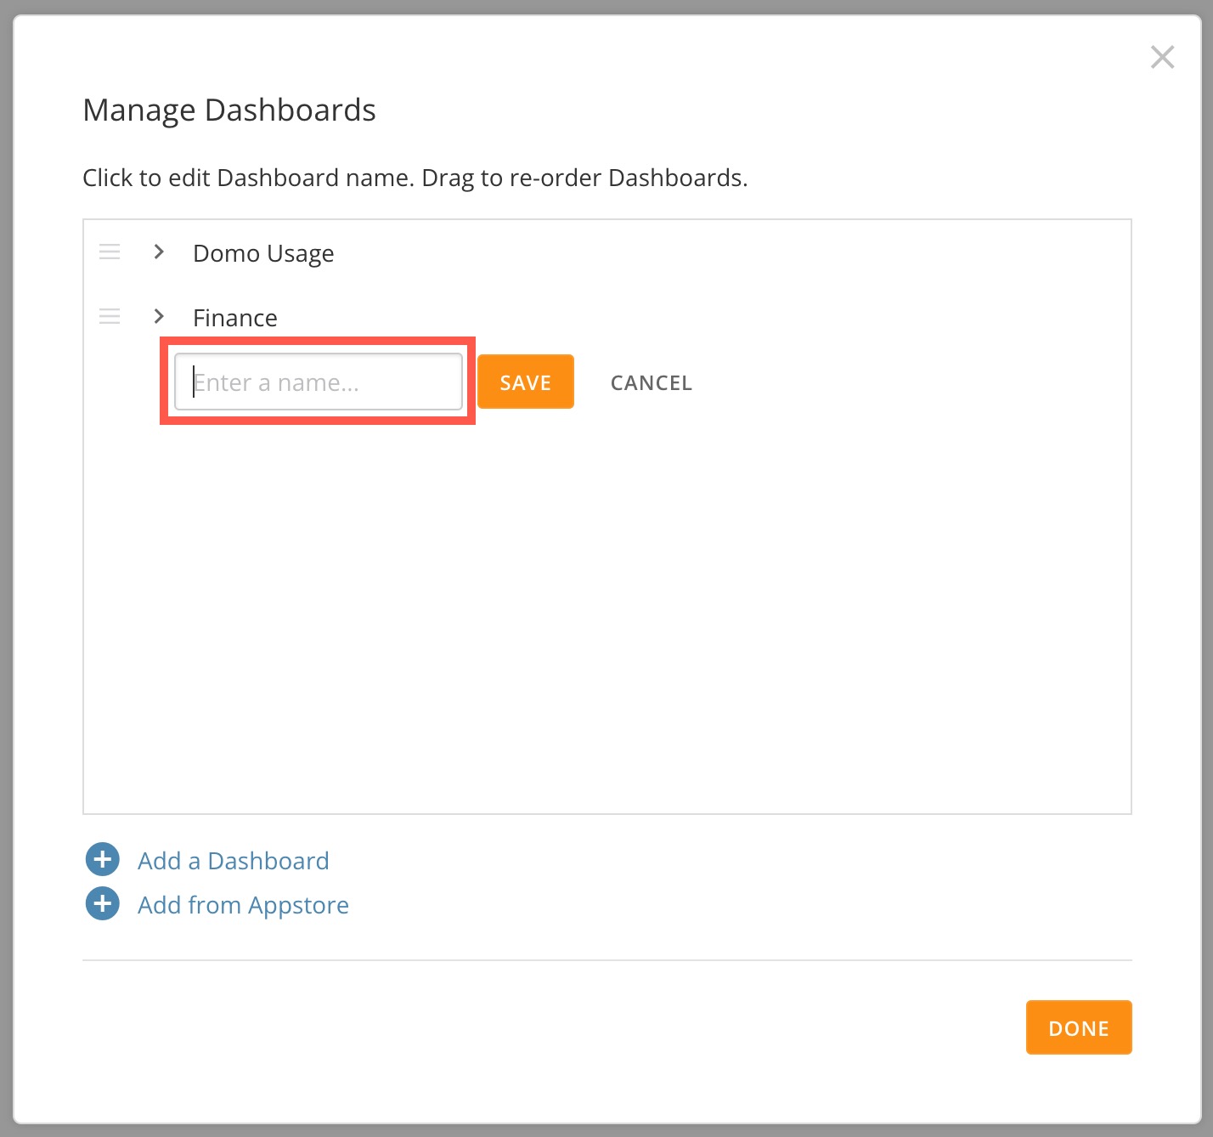Collapse the chevron beside Domo Usage

(159, 252)
